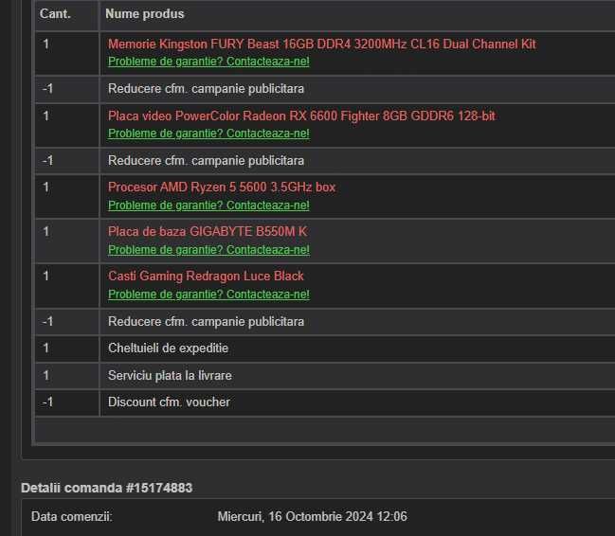Open Procesor AMD Ryzen 5 5600 product link
This screenshot has width=615, height=536.
(222, 187)
